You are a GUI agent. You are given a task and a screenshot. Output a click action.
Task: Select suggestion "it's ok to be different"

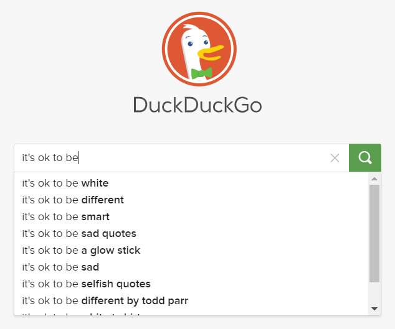pyautogui.click(x=191, y=200)
